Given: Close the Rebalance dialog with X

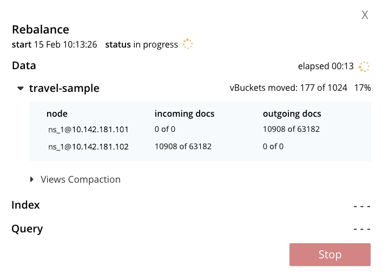Looking at the screenshot, I should 365,15.
